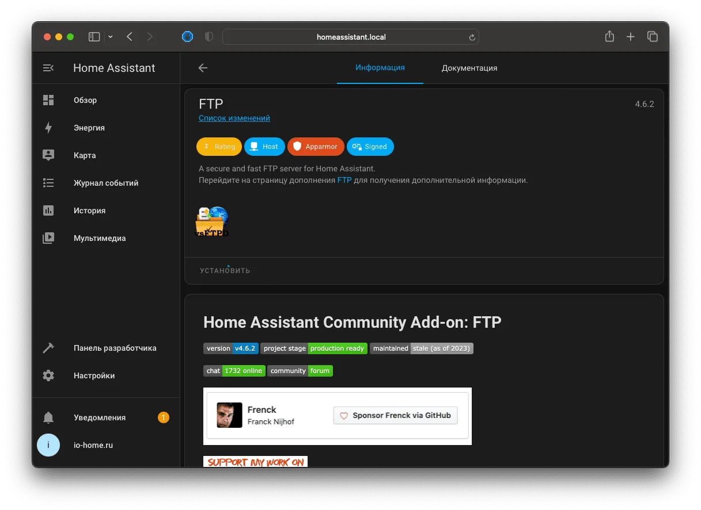This screenshot has width=701, height=510.
Task: Open the Safari share menu
Action: (609, 36)
